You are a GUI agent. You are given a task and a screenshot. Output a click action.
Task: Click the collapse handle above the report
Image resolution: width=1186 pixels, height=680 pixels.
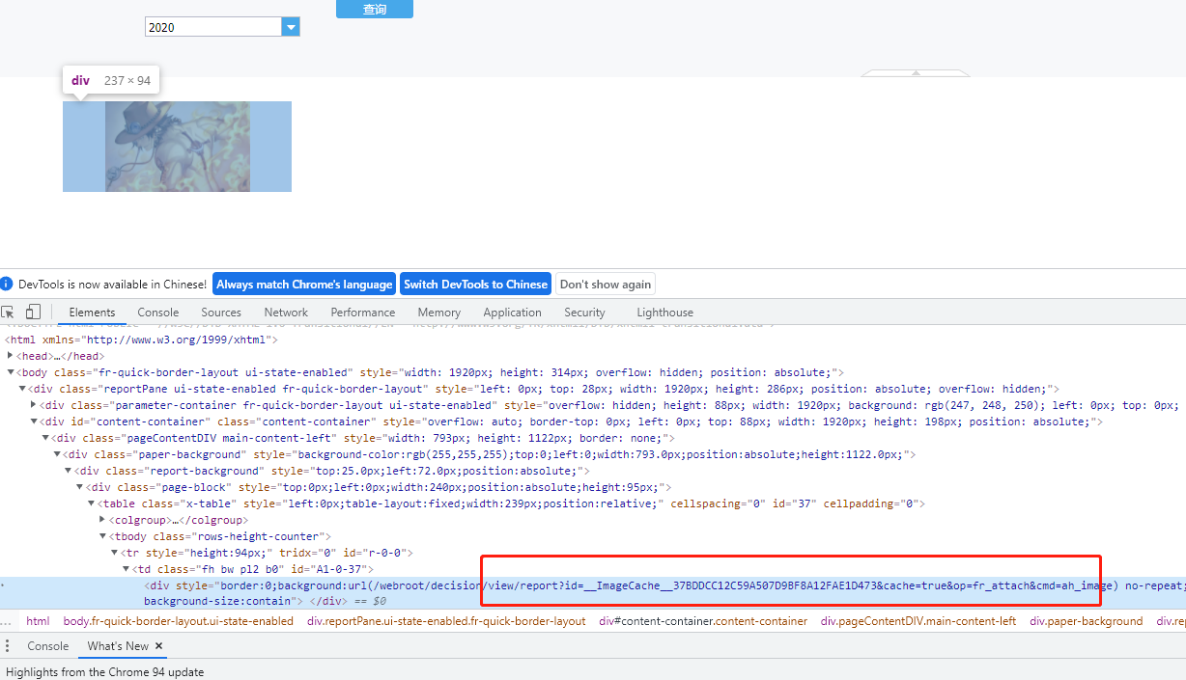(x=915, y=72)
